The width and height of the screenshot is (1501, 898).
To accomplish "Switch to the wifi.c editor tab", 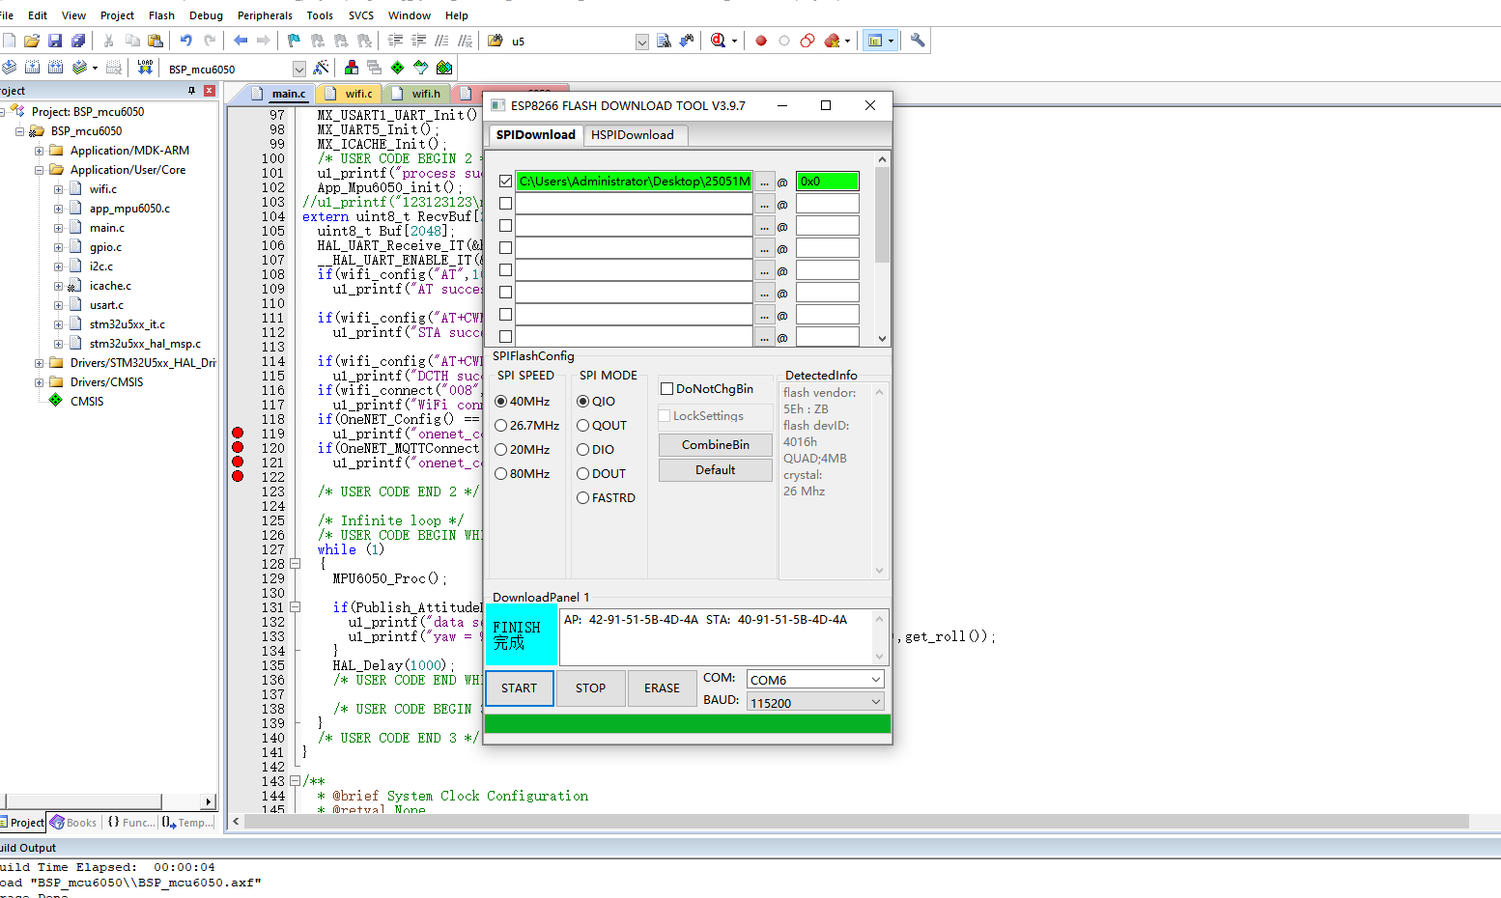I will click(x=350, y=94).
